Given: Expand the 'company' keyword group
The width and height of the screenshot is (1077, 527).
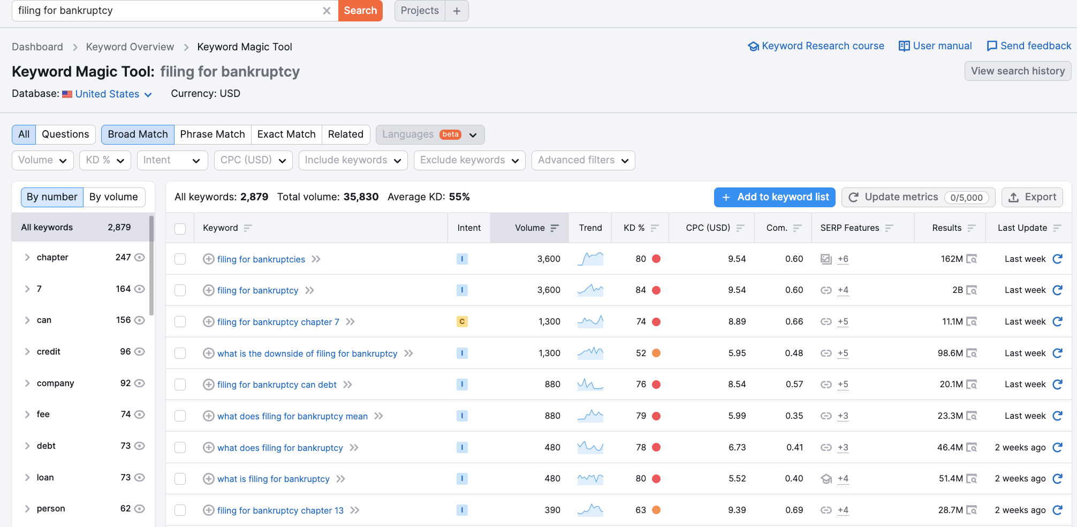Looking at the screenshot, I should click(x=27, y=383).
